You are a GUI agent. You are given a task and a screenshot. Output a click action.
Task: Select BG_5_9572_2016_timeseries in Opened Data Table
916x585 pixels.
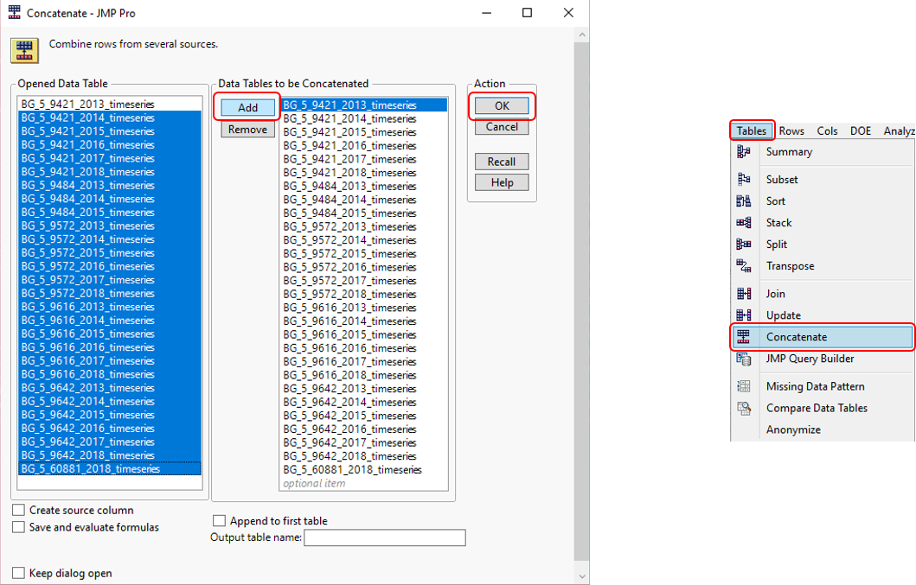point(111,266)
